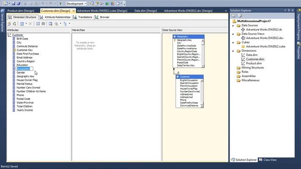Select the Birth Date attribute

pos(22,38)
